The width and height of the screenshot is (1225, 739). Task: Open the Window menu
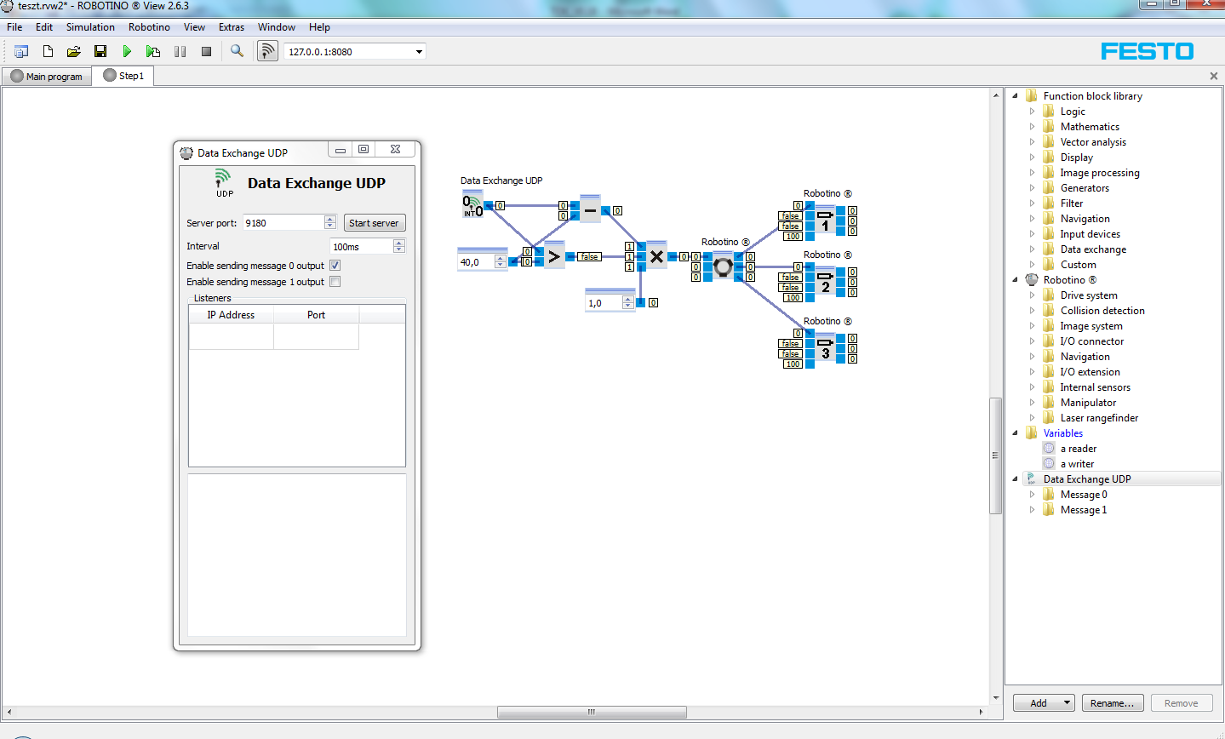[x=277, y=27]
